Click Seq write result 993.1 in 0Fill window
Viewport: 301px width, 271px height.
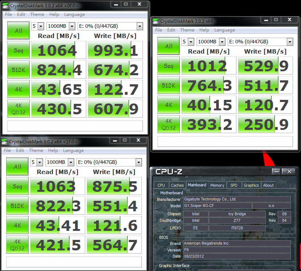coord(115,50)
